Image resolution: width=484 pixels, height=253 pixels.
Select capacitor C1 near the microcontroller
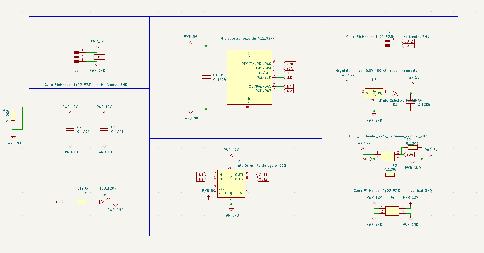(x=206, y=77)
